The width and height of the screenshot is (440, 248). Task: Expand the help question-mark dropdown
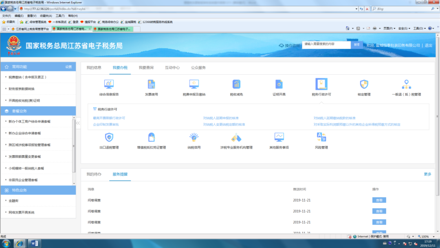click(433, 29)
